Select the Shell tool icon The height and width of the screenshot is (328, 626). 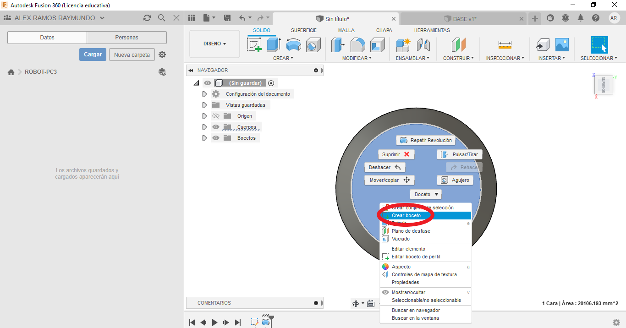click(x=378, y=45)
